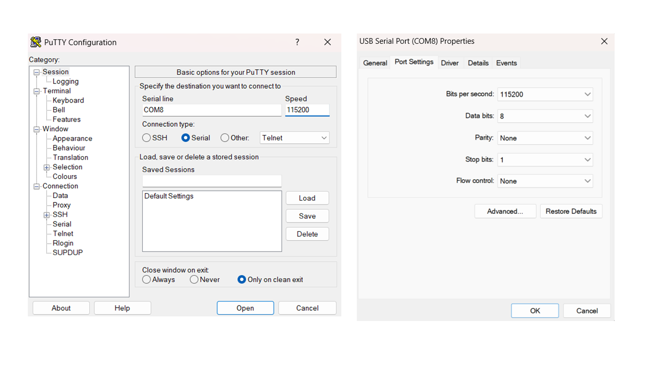Click the PuTTY Help button
The image size is (660, 371).
[x=122, y=308]
